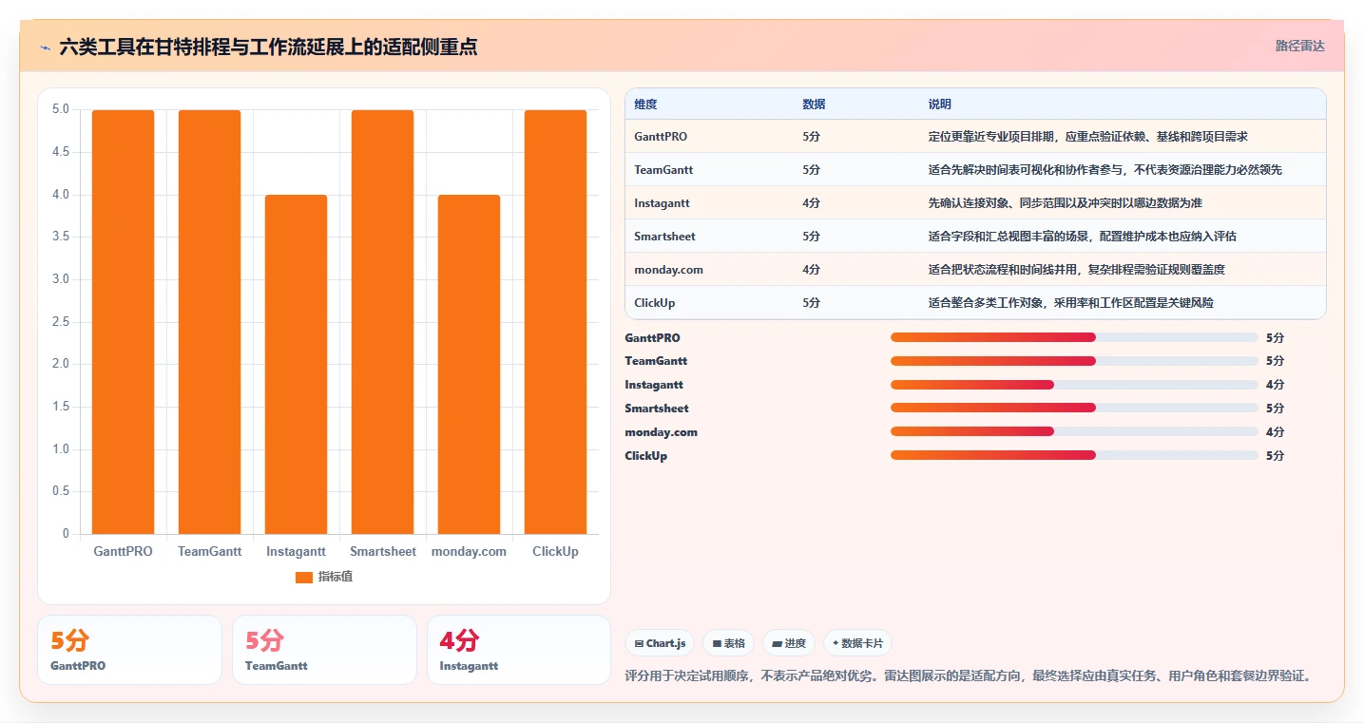1364x723 pixels.
Task: Toggle the 指标值 legend swatch
Action: [304, 577]
